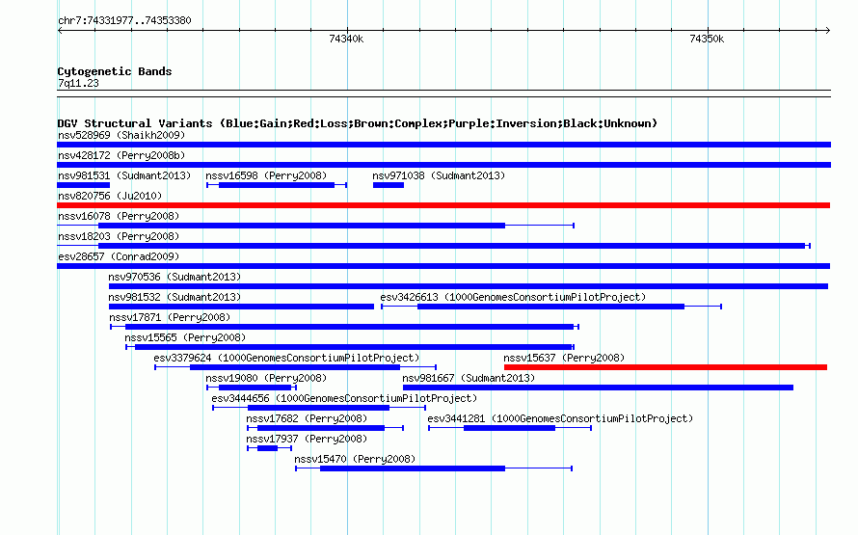The height and width of the screenshot is (535, 858).
Task: Click the nssv15637 (Perry2008) label
Action: [564, 358]
